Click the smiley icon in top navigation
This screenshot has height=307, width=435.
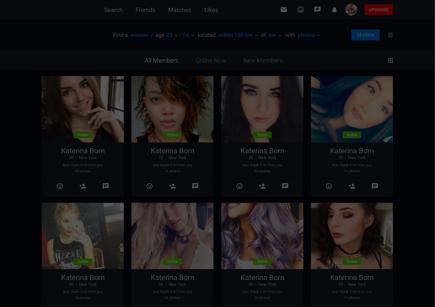[300, 10]
